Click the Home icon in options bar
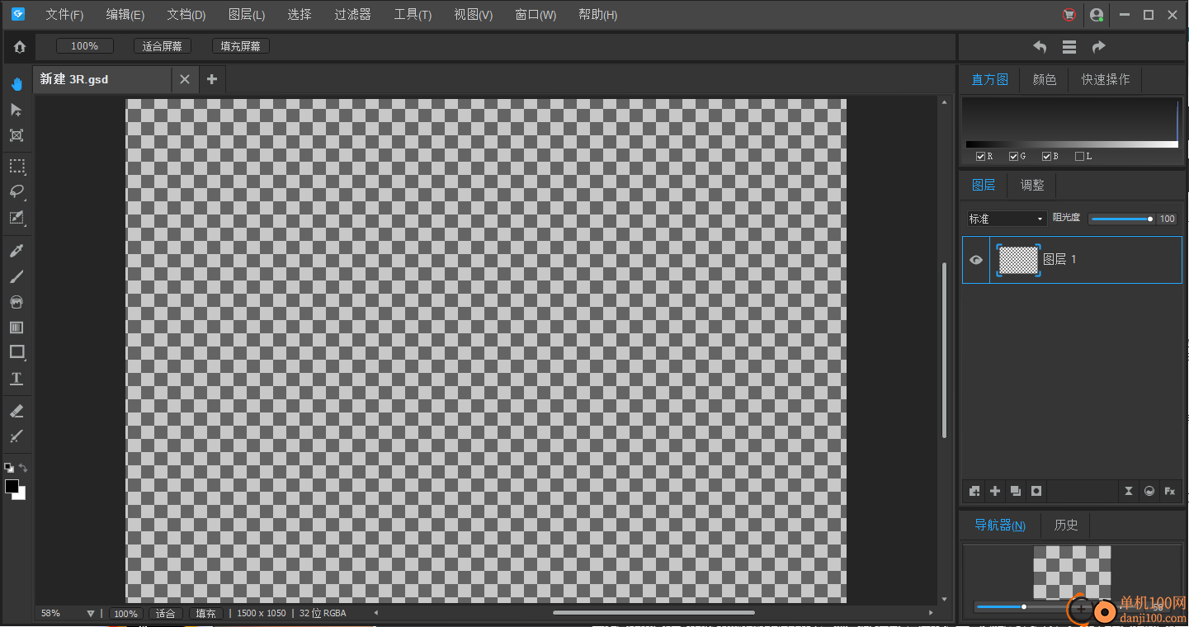Screen dimensions: 1189x627 point(19,47)
